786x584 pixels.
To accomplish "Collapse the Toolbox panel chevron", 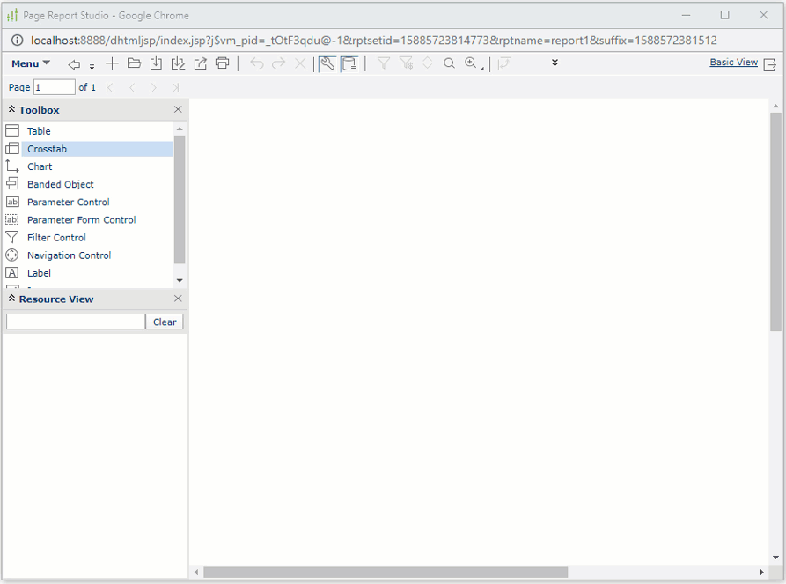I will coord(11,109).
